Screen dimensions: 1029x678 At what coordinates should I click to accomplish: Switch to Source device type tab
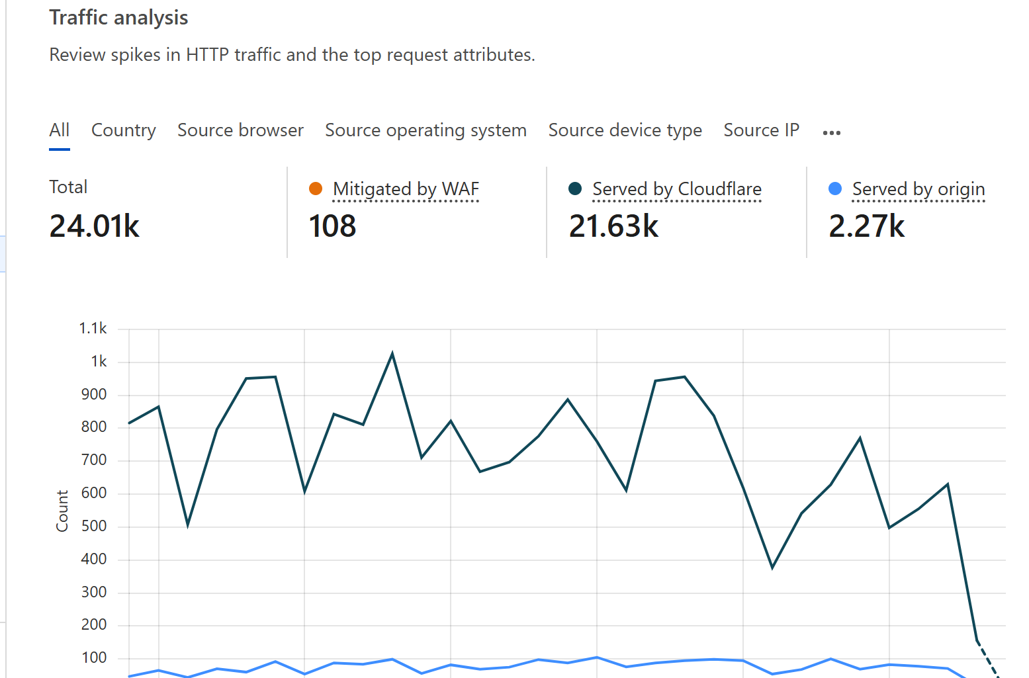pos(625,130)
